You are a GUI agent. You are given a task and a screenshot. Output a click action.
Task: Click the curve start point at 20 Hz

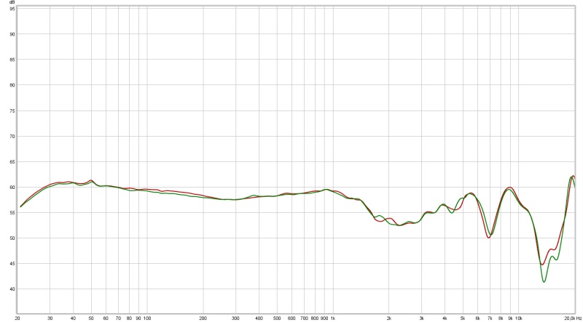point(20,206)
